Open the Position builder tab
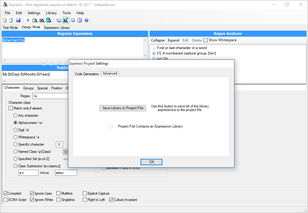Image resolution: width=308 pixels, height=213 pixels. [x=57, y=88]
